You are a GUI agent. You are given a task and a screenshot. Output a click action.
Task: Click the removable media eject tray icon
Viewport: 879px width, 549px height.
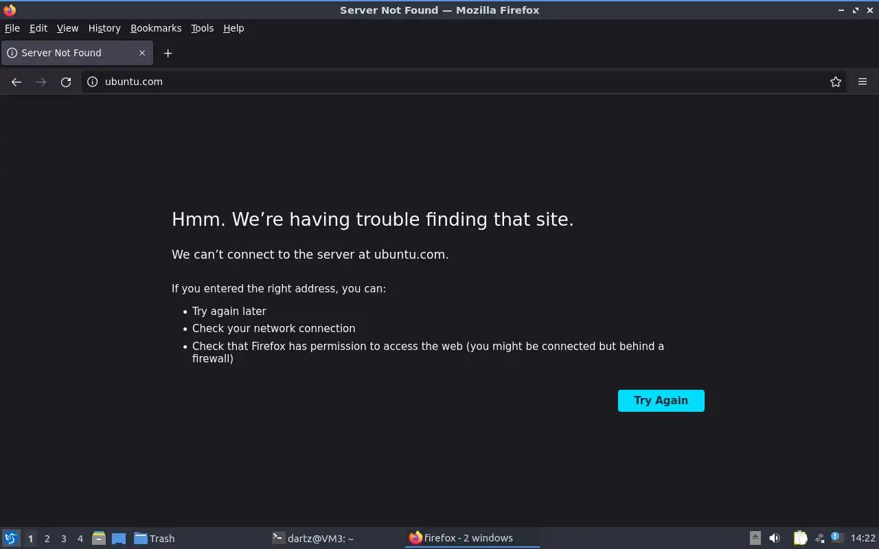click(755, 538)
